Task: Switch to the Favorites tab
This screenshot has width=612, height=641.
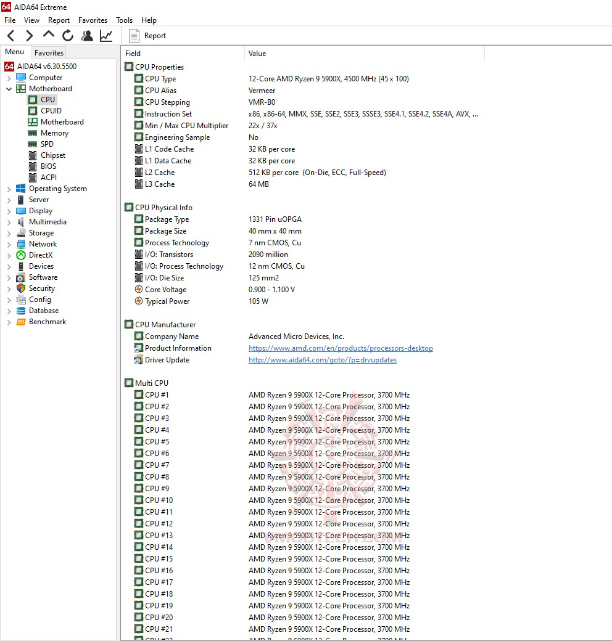Action: point(49,53)
